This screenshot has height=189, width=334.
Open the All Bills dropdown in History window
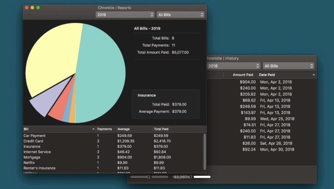pos(288,66)
